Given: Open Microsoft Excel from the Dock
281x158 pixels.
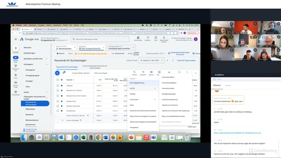Looking at the screenshot, I should click(83, 137).
